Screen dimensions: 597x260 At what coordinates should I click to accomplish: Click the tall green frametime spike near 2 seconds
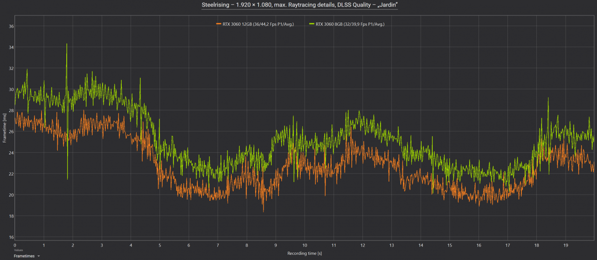[x=67, y=70]
